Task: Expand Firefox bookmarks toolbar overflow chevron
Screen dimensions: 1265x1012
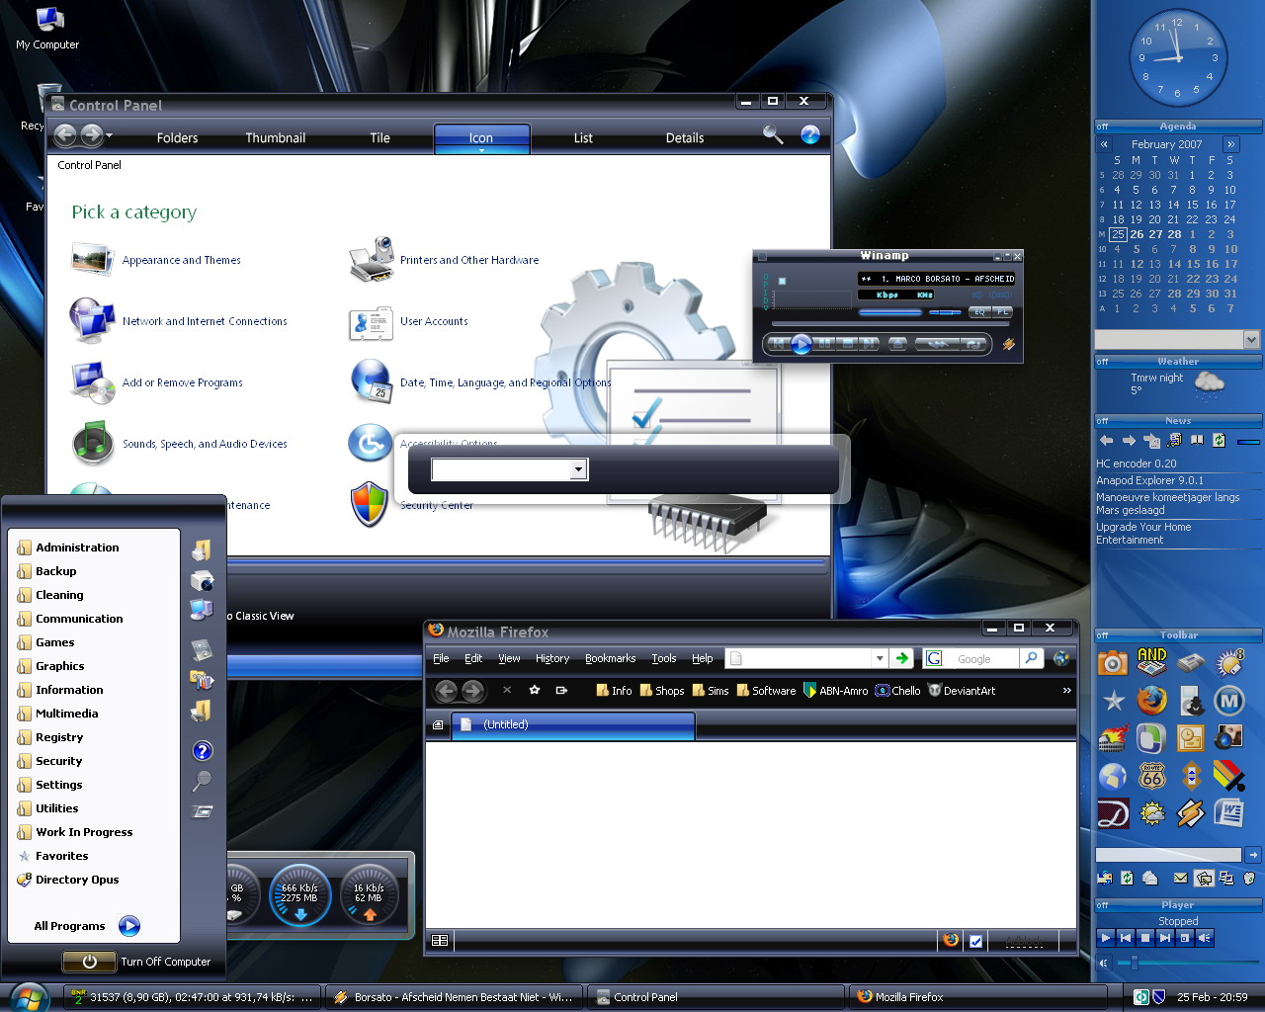Action: click(x=1066, y=690)
